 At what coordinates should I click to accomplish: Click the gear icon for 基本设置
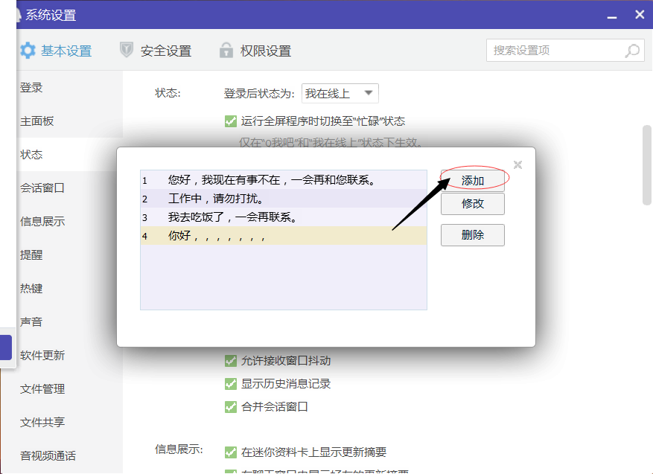(x=28, y=51)
